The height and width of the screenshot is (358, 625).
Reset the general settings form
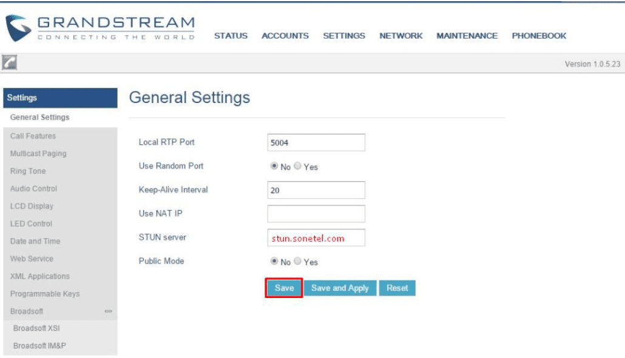click(397, 288)
